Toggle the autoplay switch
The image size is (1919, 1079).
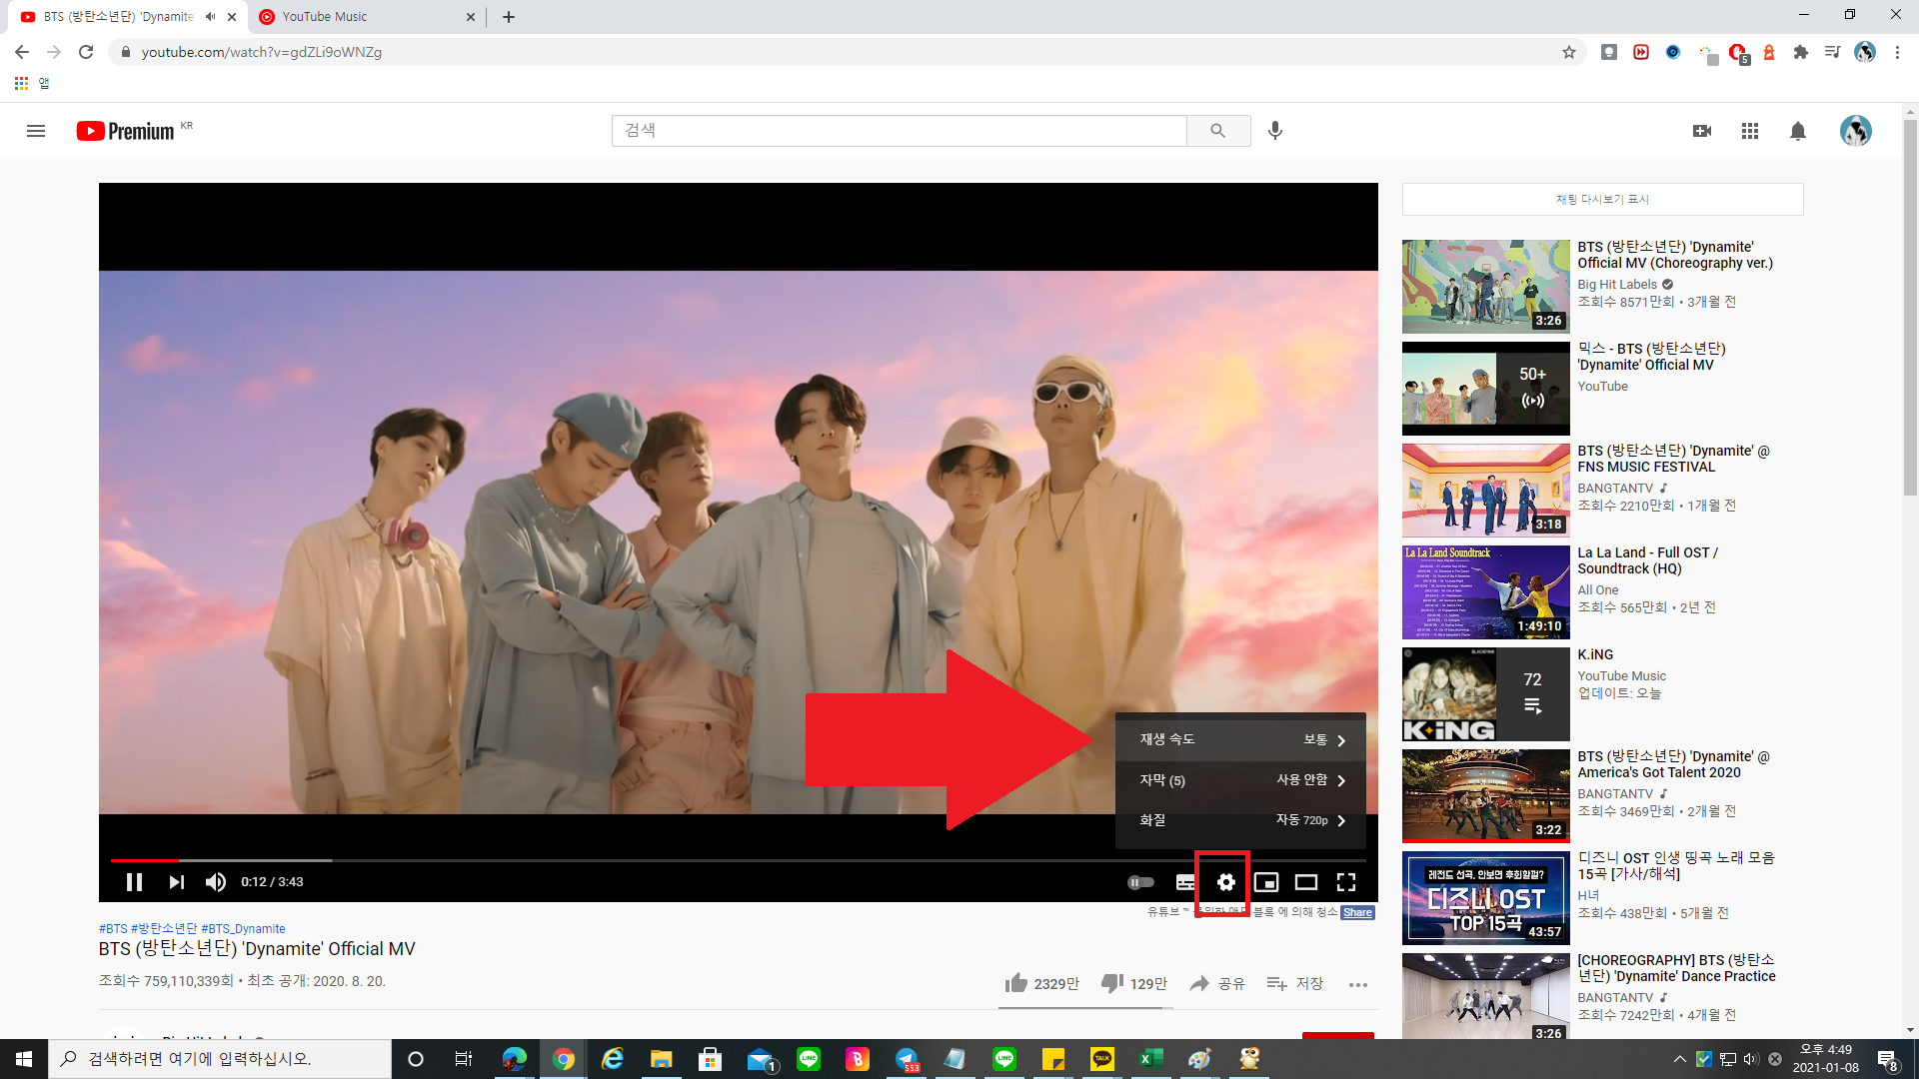(1140, 882)
